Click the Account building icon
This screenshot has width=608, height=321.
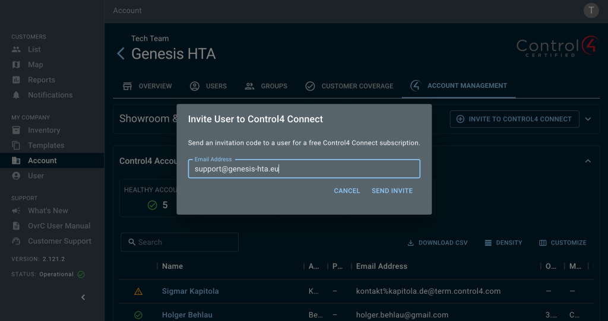click(16, 160)
